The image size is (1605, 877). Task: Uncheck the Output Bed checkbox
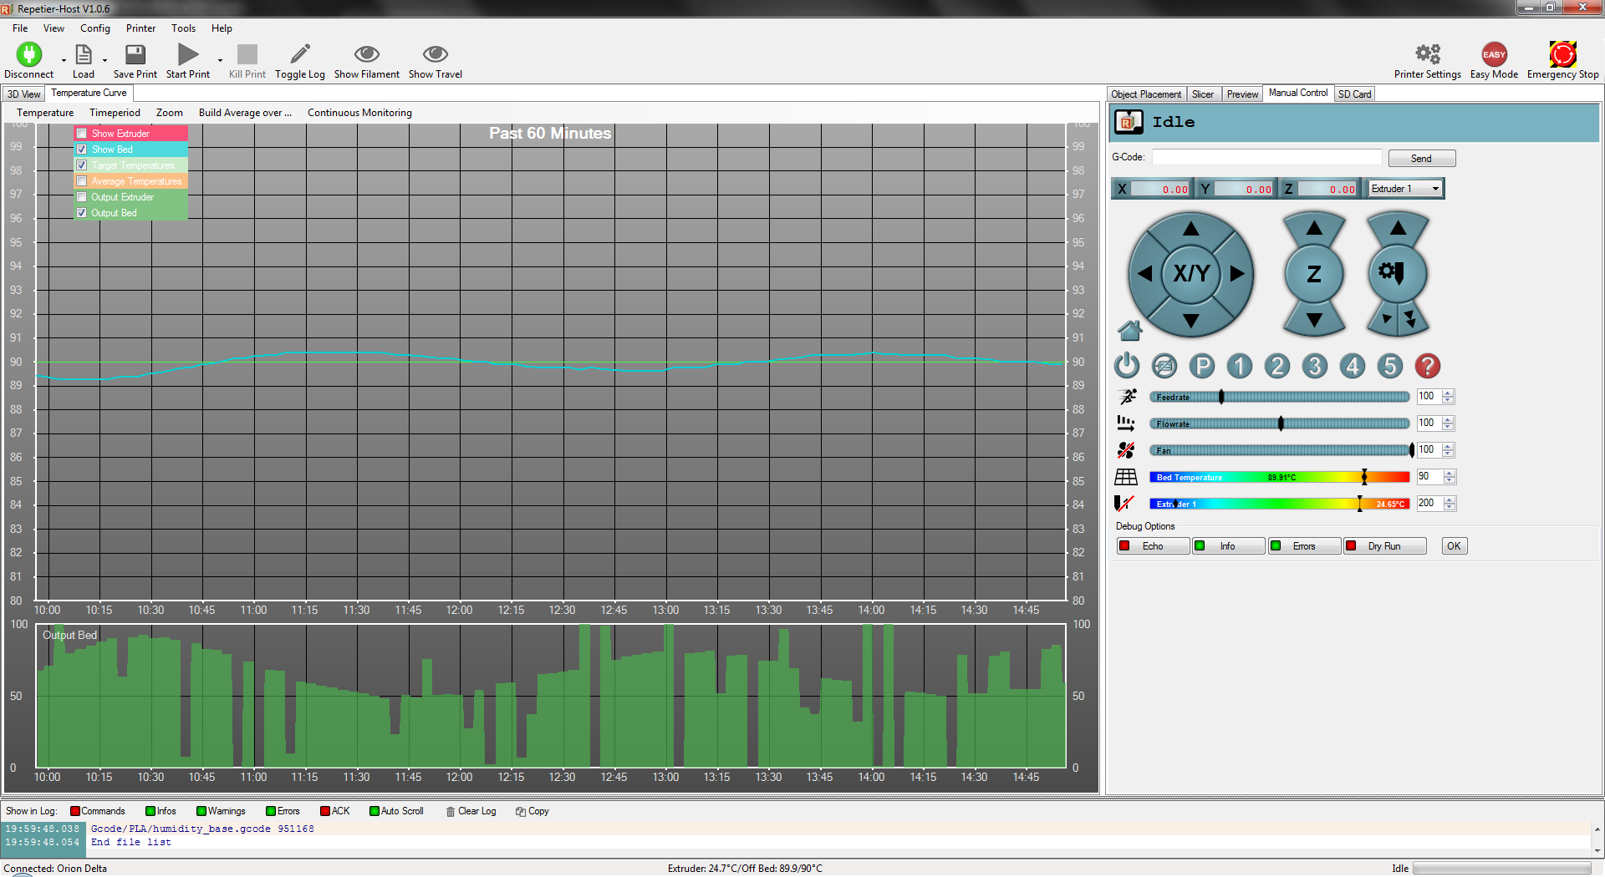(82, 213)
